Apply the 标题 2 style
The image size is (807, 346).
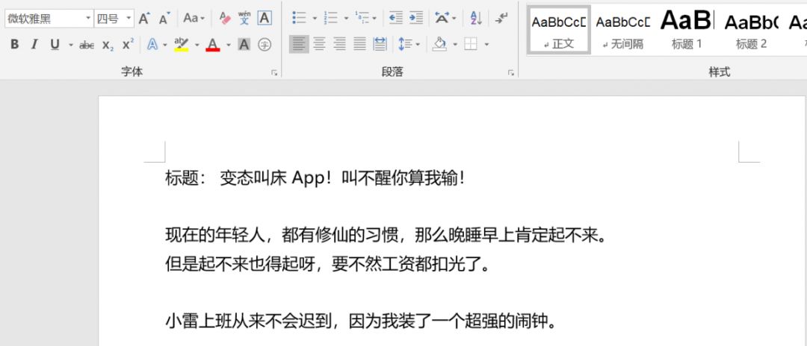751,29
